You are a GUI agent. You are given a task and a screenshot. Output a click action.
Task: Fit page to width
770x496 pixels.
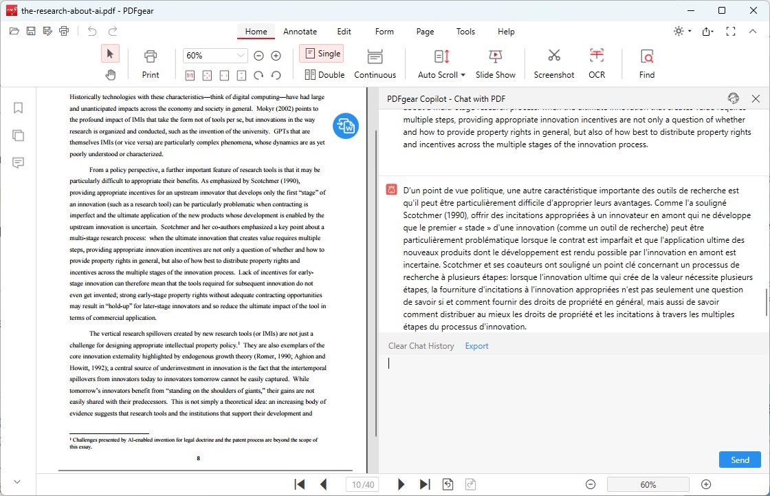224,75
